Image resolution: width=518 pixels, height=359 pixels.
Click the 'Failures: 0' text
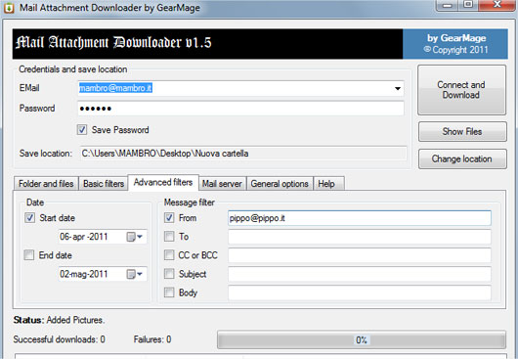tap(152, 339)
